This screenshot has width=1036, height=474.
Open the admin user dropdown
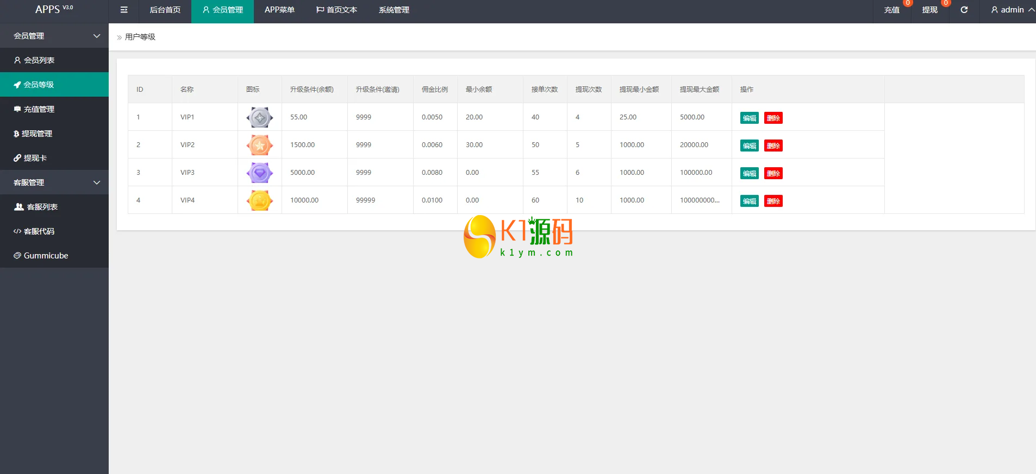pos(1012,10)
